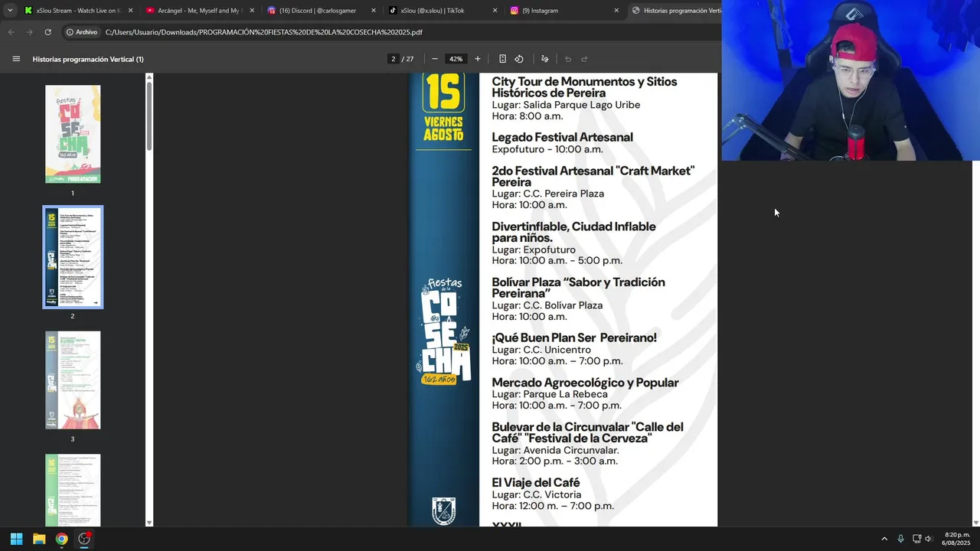The width and height of the screenshot is (980, 551).
Task: Click the 42% zoom level field
Action: click(x=456, y=59)
